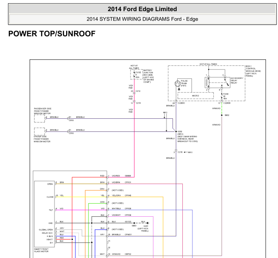The height and width of the screenshot is (258, 278).
Task: Click the "G201 (LEFT KICK PANEL)" label
Action: click(x=143, y=228)
